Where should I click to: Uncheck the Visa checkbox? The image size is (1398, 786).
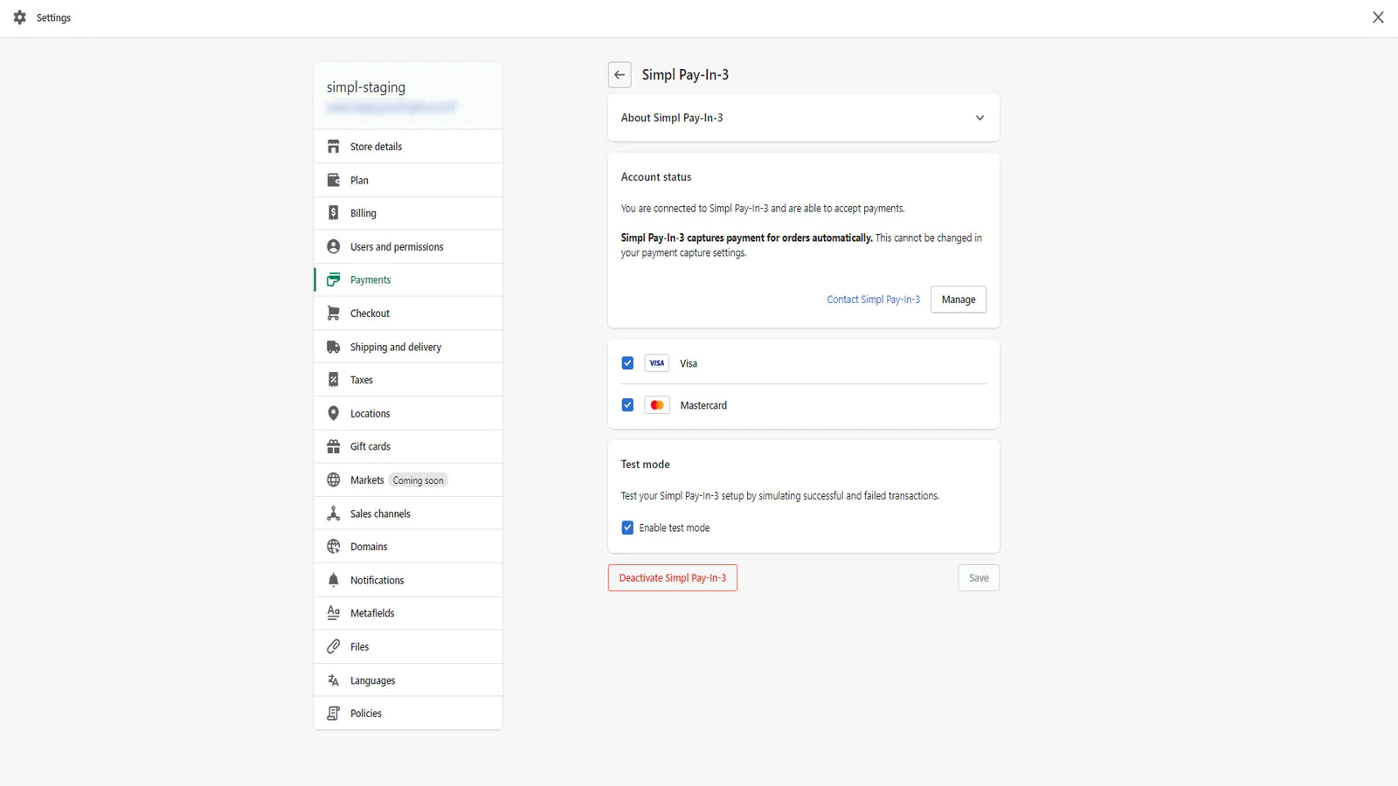coord(627,363)
